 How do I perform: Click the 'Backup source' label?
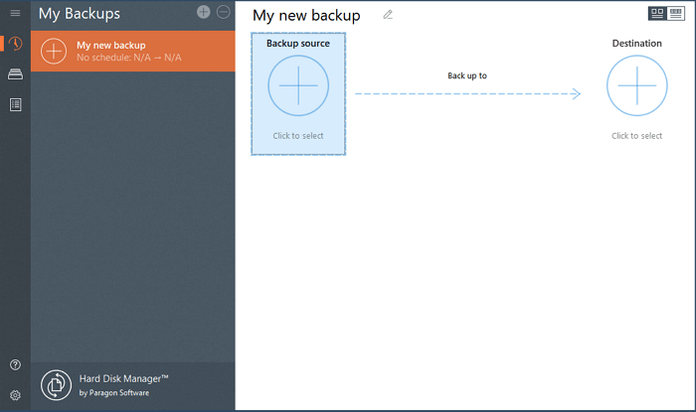pos(298,44)
